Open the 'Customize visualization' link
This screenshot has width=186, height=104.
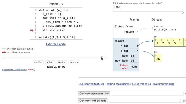coord(14,70)
